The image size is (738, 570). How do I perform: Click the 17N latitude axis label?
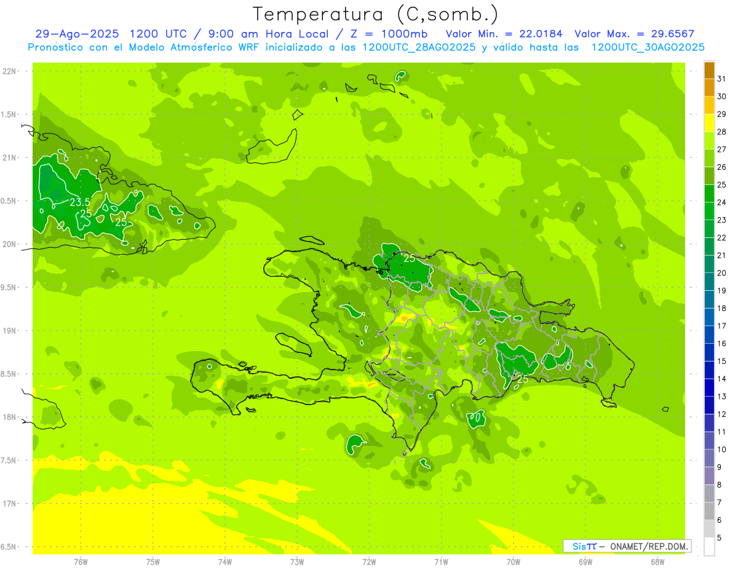(9, 504)
